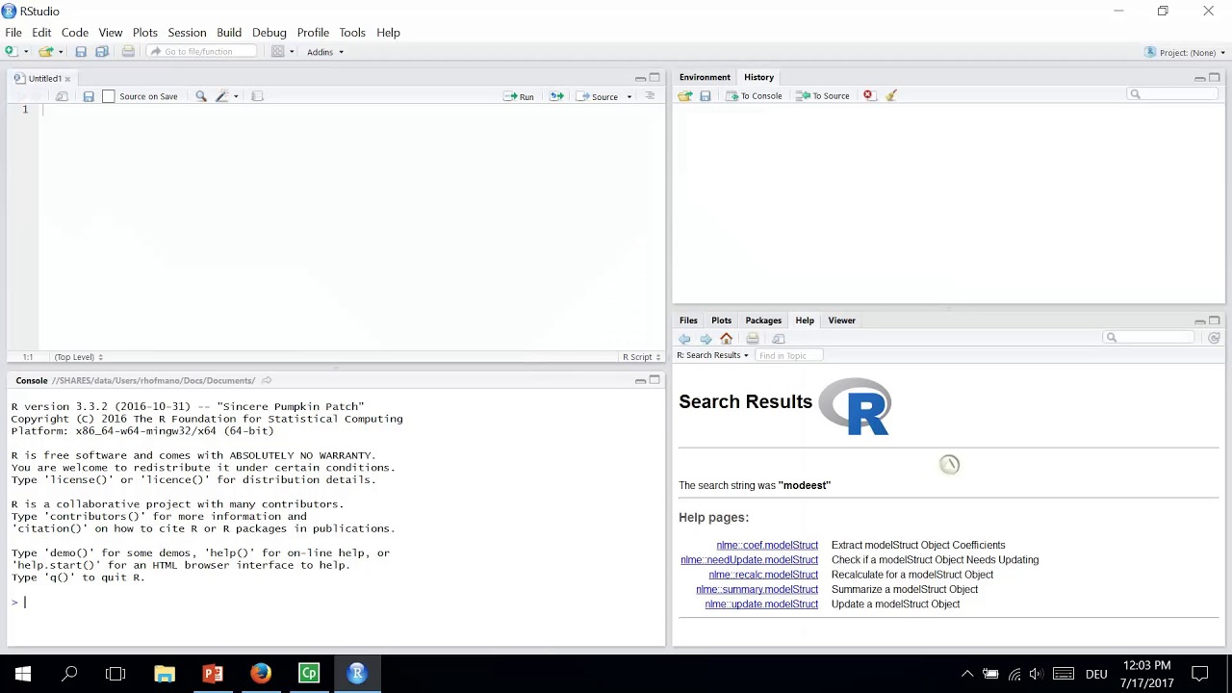Open (Top Level) scope navigator
The image size is (1232, 693).
click(x=79, y=357)
